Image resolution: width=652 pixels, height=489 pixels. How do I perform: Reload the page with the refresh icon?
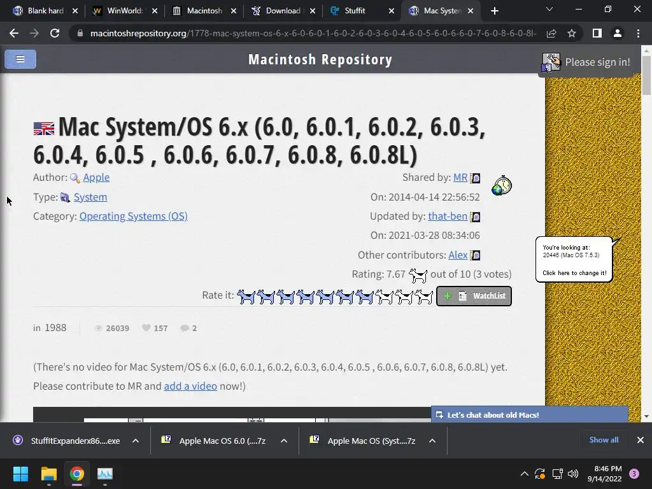pos(55,33)
